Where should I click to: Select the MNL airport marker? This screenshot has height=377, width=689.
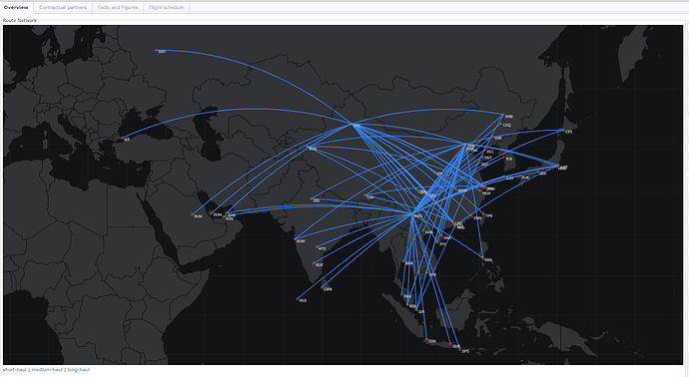pos(483,258)
